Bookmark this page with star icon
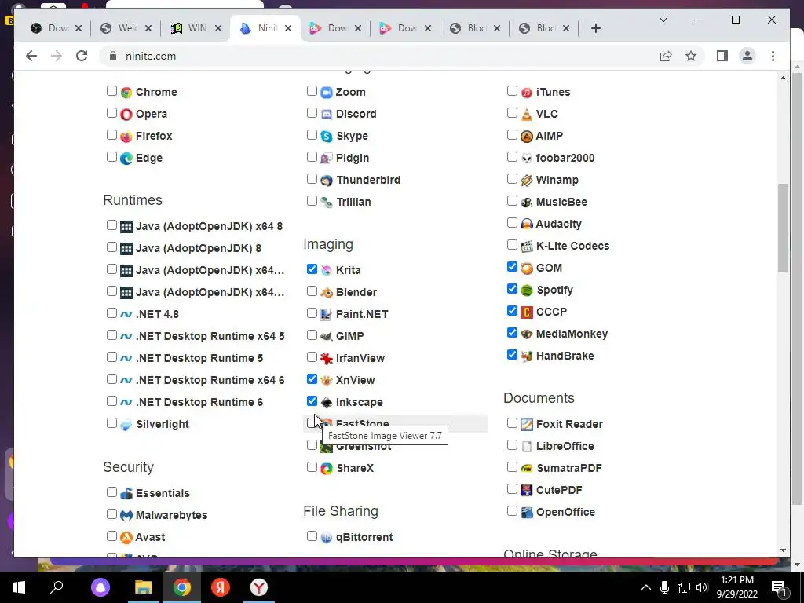The height and width of the screenshot is (603, 804). 691,56
